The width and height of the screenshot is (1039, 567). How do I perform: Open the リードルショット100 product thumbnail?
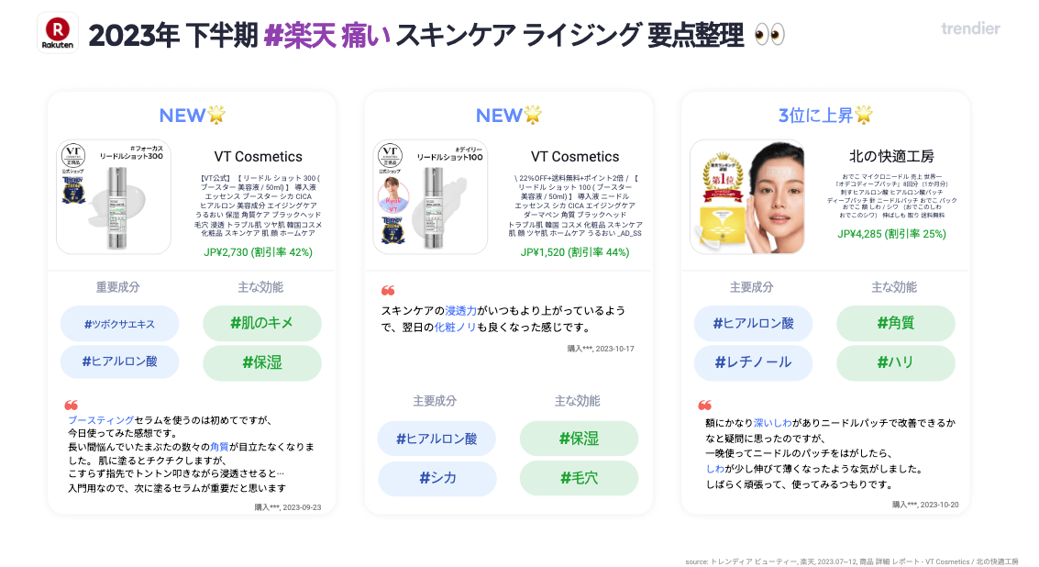[x=430, y=196]
